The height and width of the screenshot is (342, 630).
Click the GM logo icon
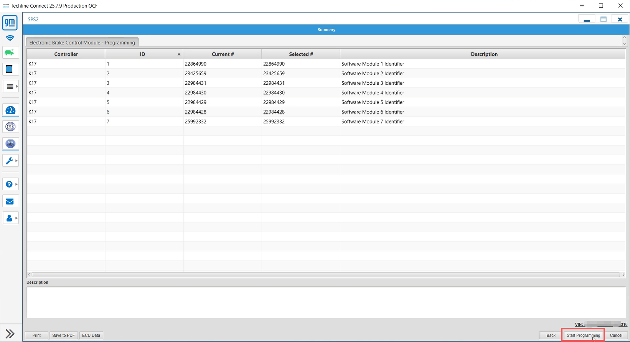[x=10, y=23]
